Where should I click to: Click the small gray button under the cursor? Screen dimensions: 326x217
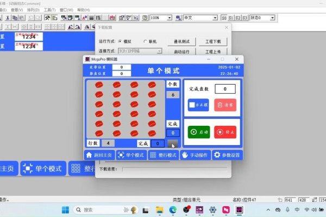click(173, 143)
